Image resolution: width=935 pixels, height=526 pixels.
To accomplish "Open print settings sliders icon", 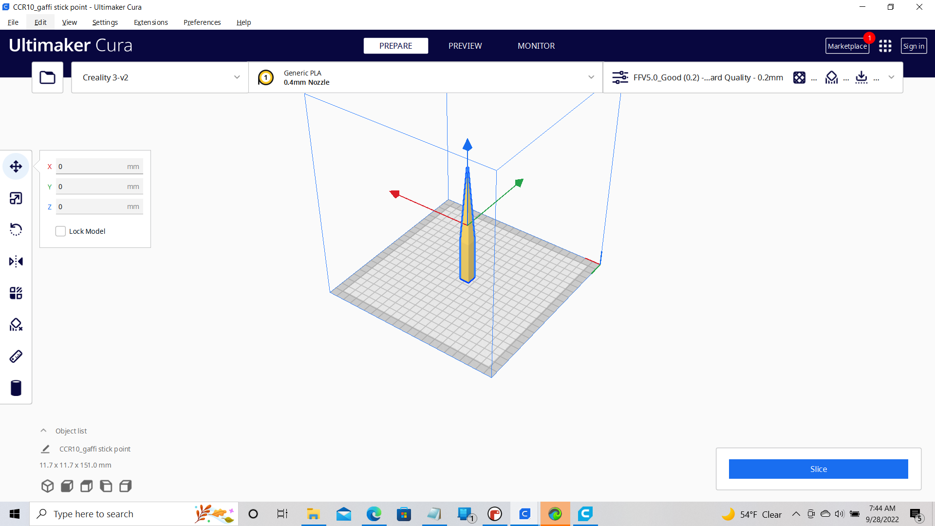I will click(620, 77).
